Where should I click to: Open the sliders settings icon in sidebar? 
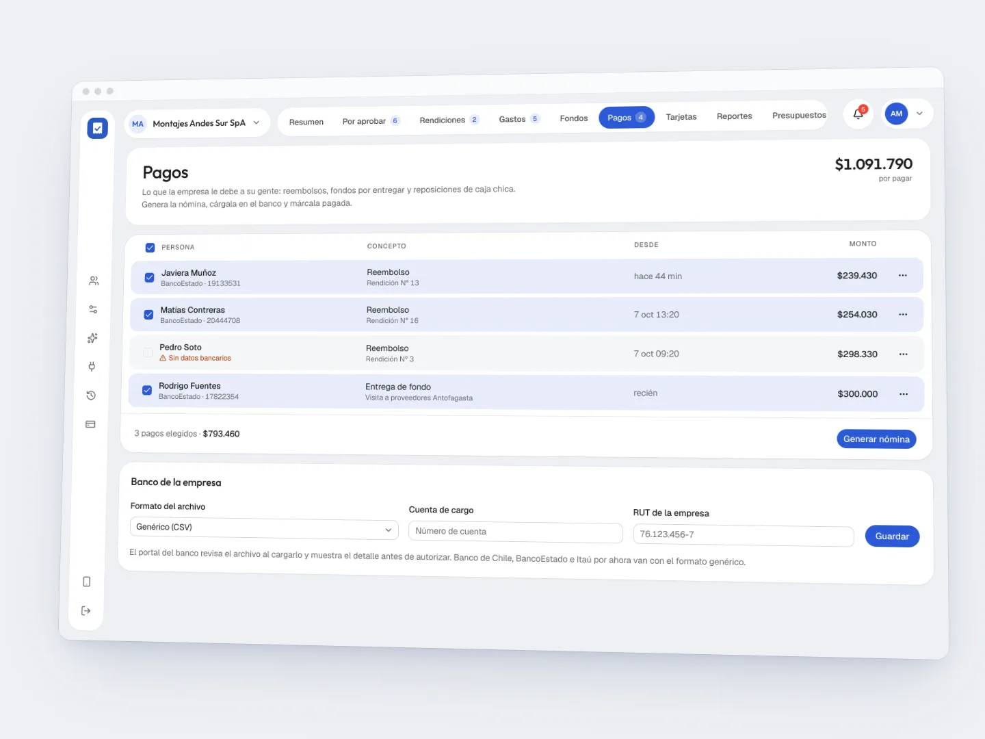tap(93, 309)
